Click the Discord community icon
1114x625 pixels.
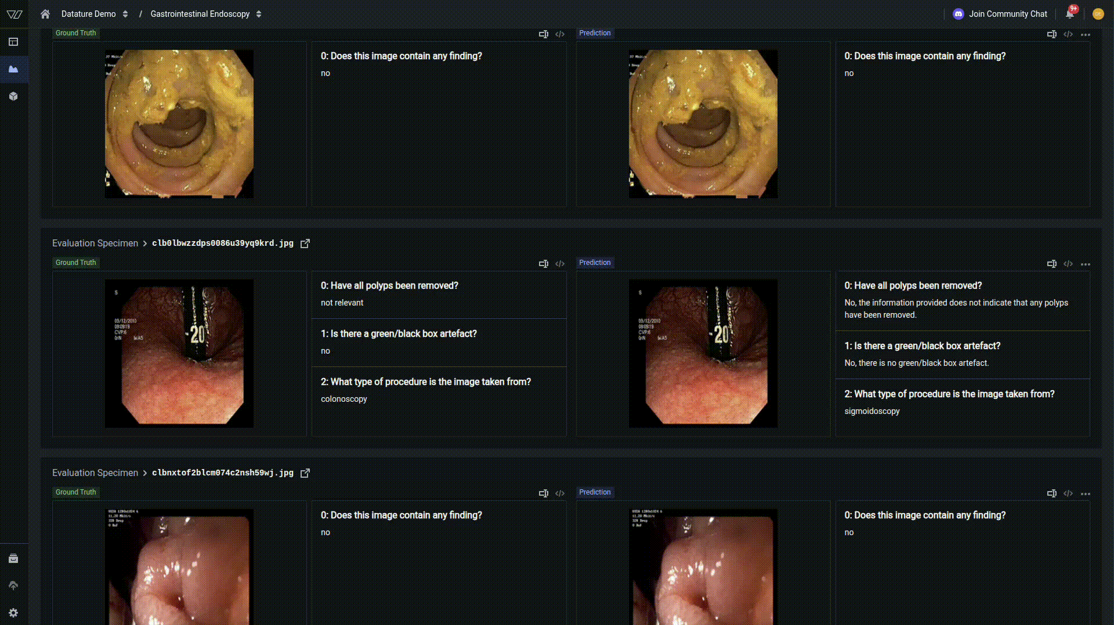point(959,14)
